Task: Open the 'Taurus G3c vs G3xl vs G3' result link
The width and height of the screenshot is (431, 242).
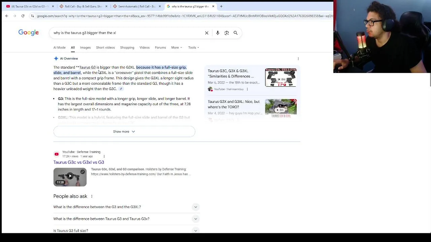Action: pos(78,162)
